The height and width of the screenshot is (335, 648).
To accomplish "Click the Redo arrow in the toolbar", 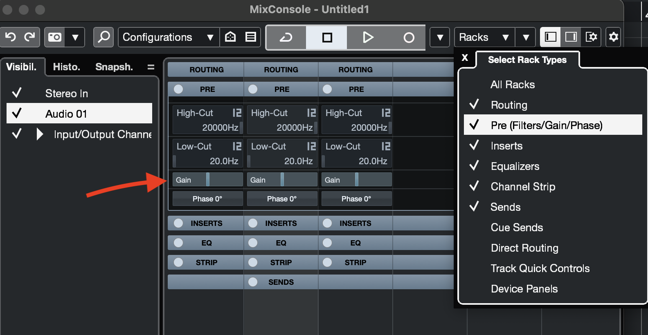I will (x=29, y=37).
